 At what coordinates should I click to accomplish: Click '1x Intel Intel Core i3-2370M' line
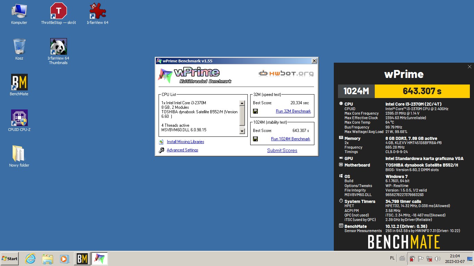(184, 103)
